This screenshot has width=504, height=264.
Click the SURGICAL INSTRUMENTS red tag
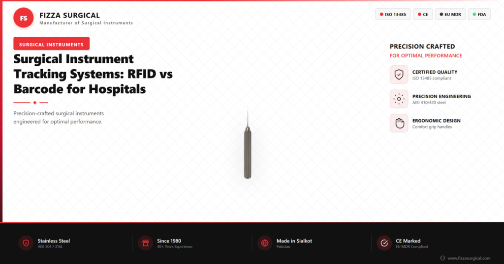pos(51,44)
